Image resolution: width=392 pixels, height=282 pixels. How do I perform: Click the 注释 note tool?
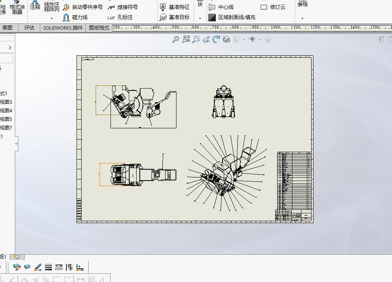(35, 5)
